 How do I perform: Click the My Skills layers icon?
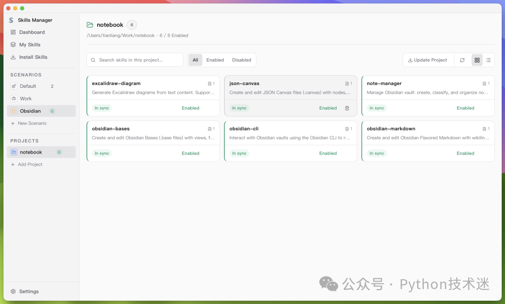coord(13,45)
